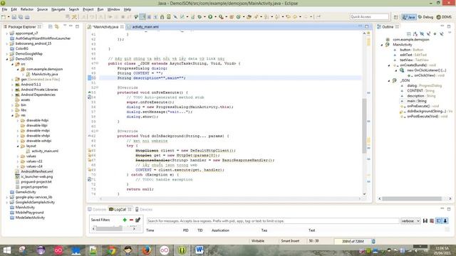Click the Save All toolbar icon
This screenshot has width=456, height=256.
click(21, 17)
